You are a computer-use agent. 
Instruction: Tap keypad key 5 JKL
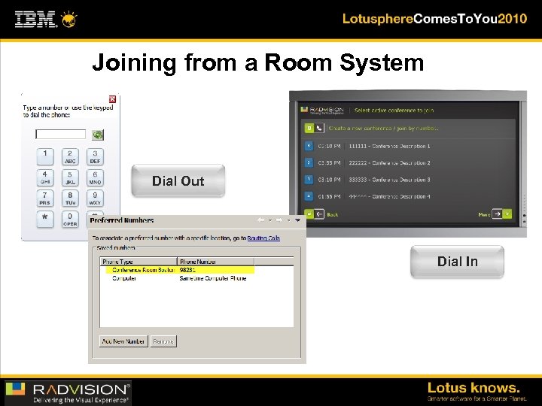(70, 177)
